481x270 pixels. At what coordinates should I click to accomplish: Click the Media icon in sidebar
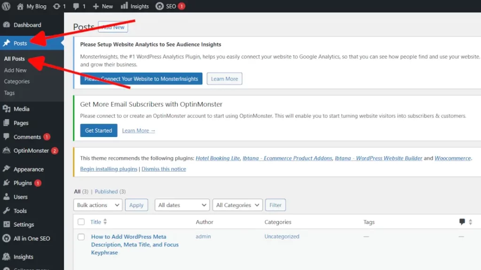(7, 109)
